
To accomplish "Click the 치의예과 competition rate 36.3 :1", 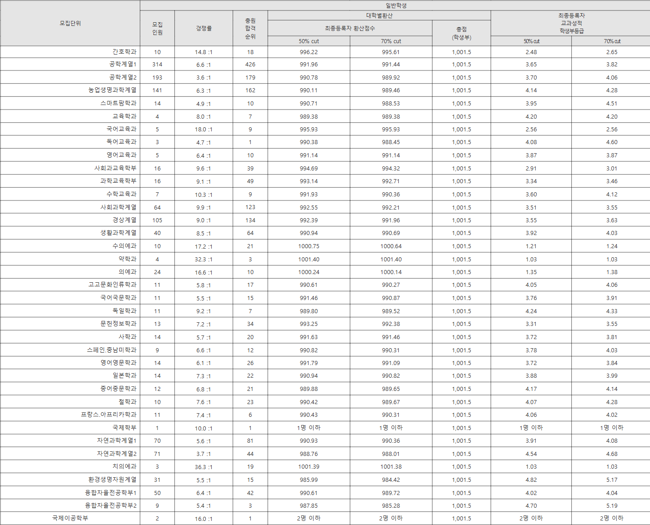I will point(203,467).
